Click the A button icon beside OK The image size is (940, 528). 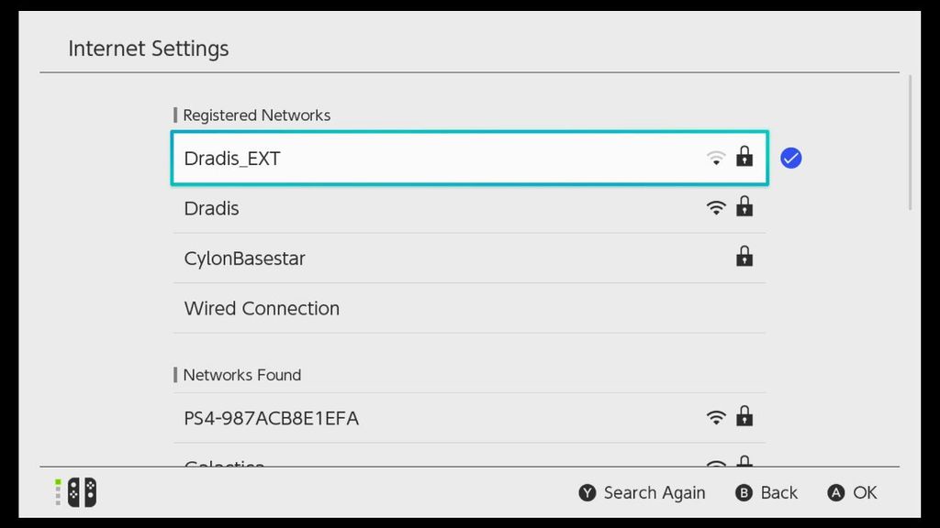click(834, 492)
